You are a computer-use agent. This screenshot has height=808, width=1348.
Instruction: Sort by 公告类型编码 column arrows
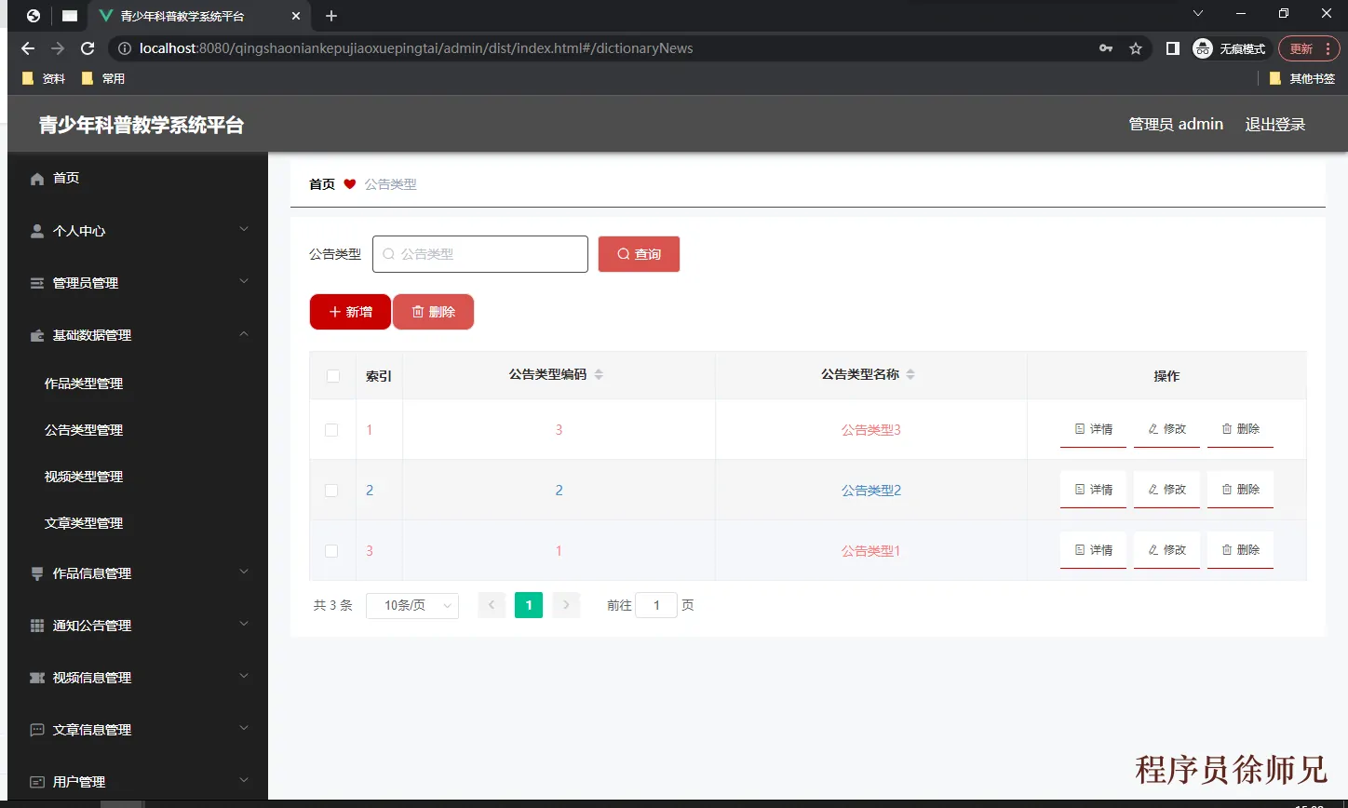[x=599, y=374]
